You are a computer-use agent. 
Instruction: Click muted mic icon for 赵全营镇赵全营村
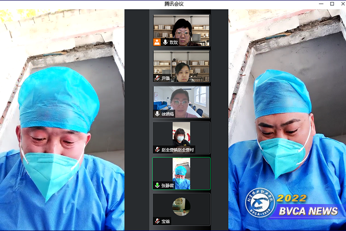(157, 150)
